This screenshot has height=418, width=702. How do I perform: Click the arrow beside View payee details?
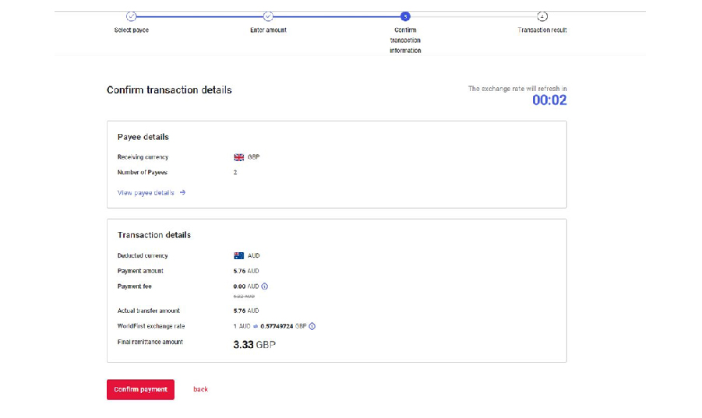182,193
